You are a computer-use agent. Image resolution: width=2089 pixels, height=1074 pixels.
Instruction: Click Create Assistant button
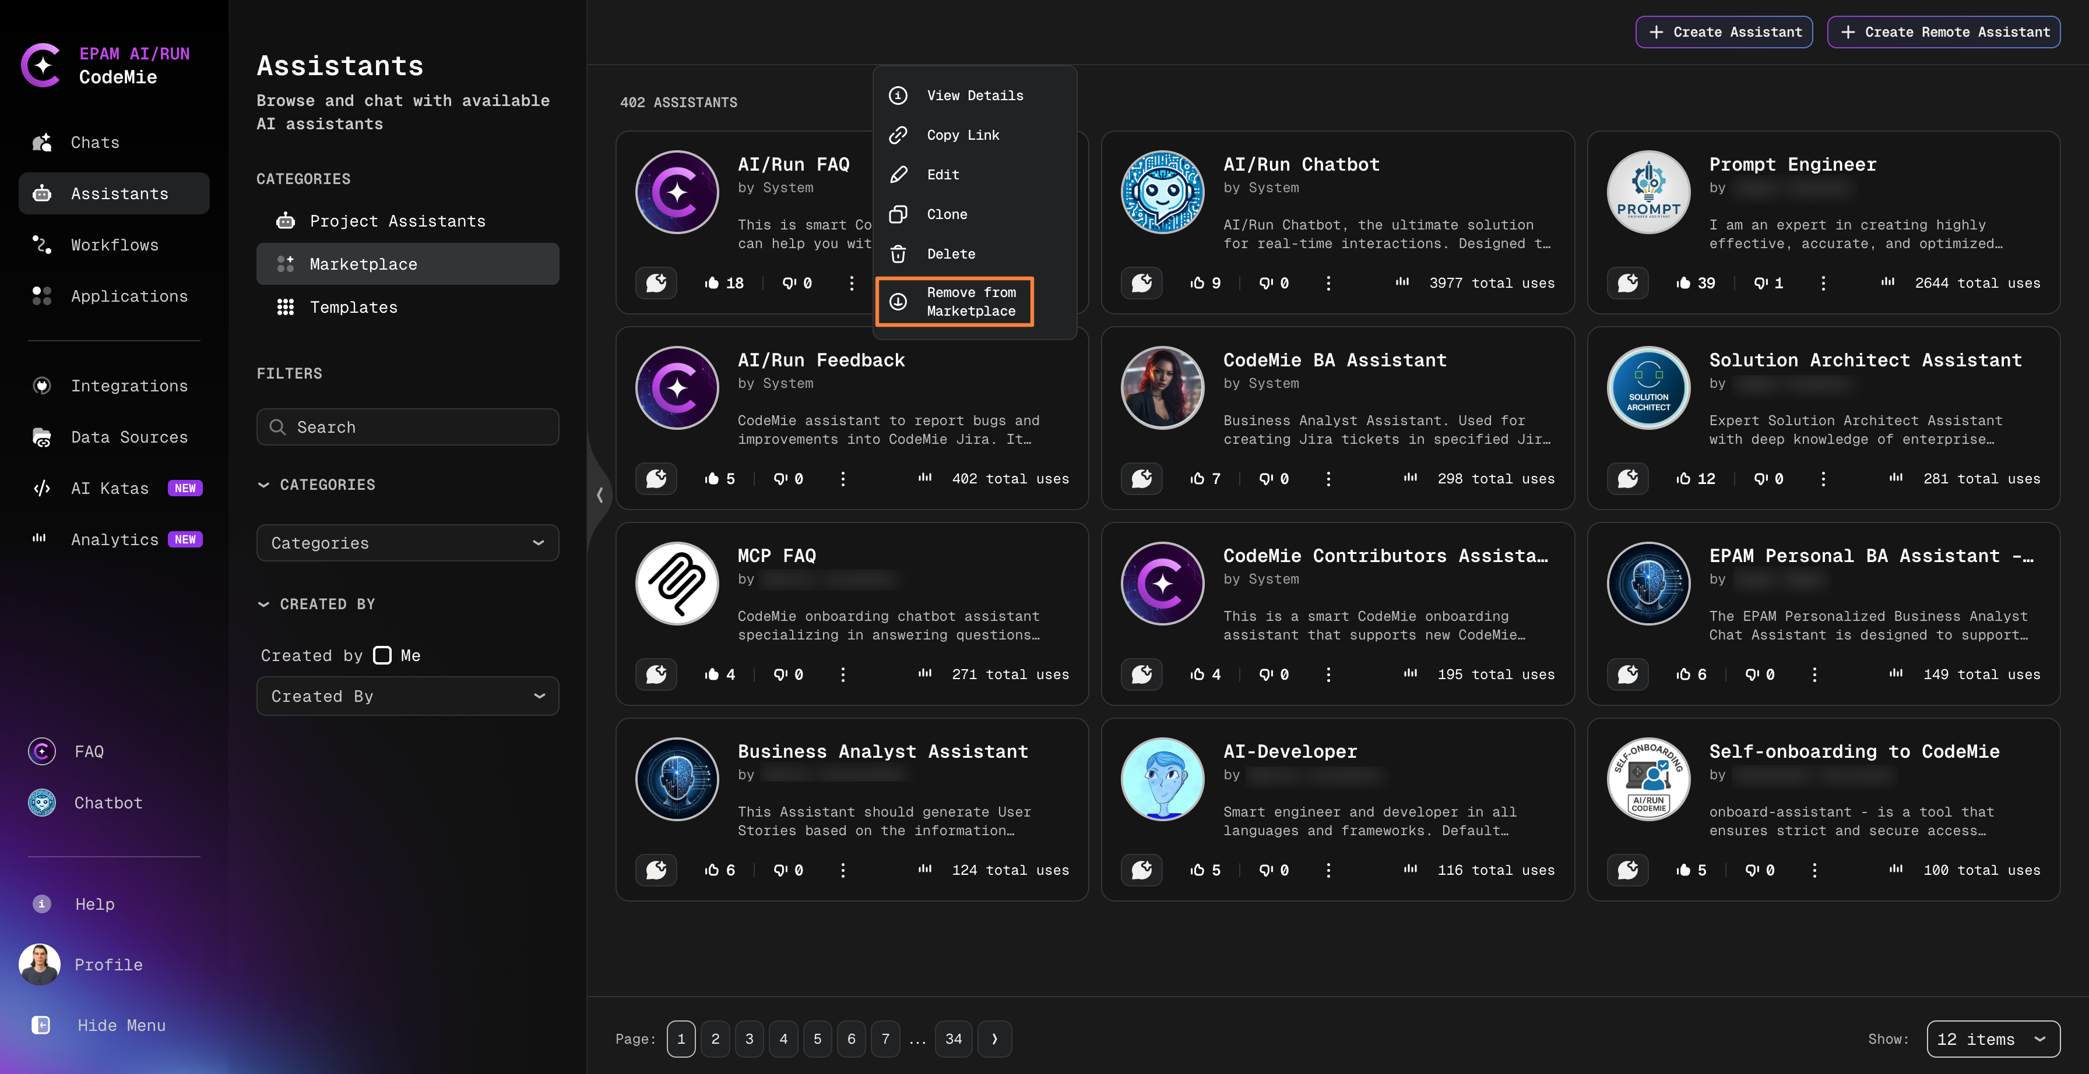[1724, 31]
